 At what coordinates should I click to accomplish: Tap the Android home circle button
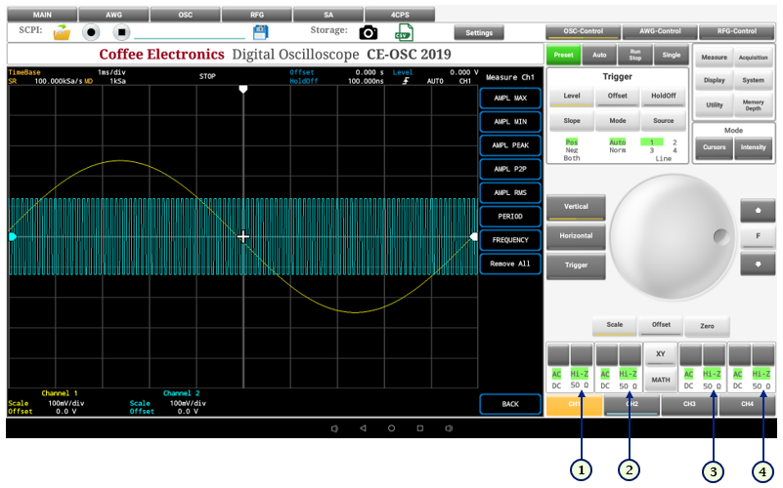391,428
